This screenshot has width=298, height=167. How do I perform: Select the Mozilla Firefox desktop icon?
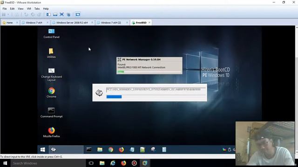click(51, 132)
